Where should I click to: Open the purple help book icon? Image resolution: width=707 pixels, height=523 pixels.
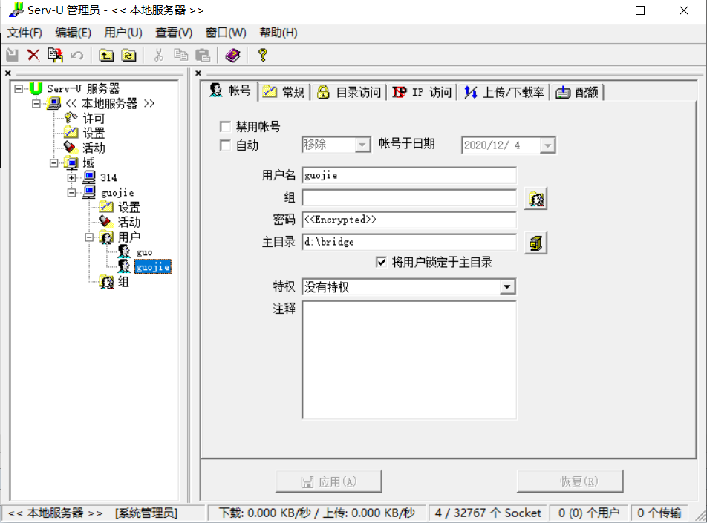(232, 56)
